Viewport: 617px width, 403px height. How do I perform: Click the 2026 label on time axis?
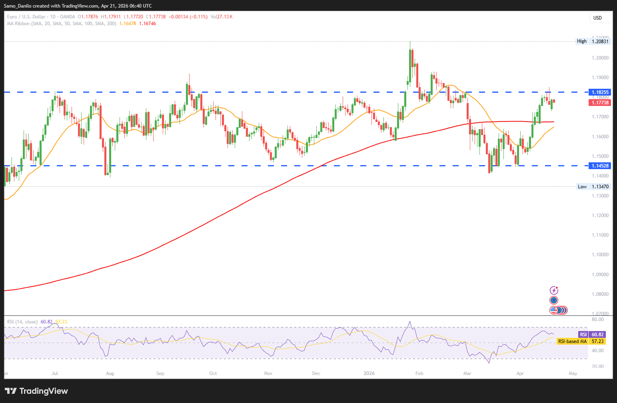(x=369, y=373)
